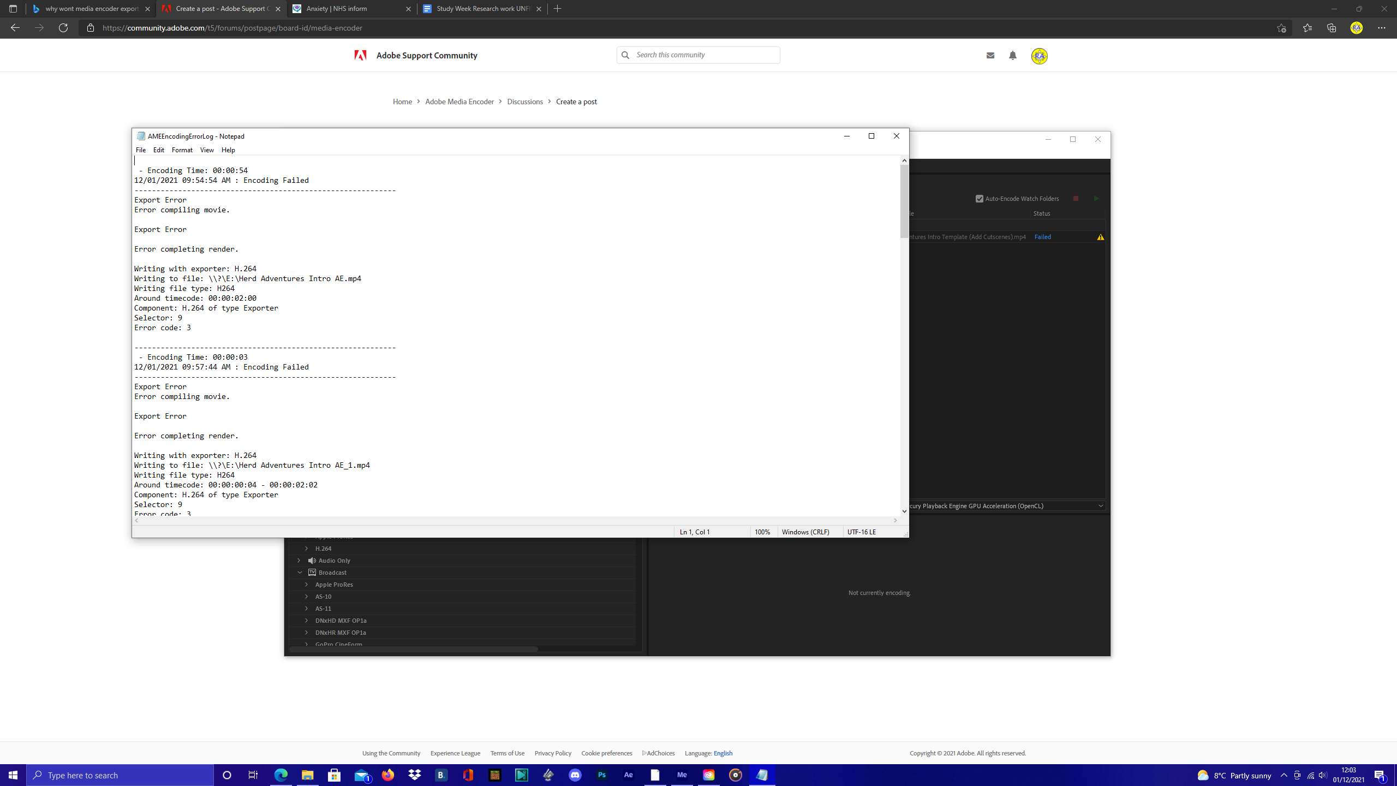Click the Broadcast TV icon in preset browser
The width and height of the screenshot is (1397, 786).
(312, 572)
